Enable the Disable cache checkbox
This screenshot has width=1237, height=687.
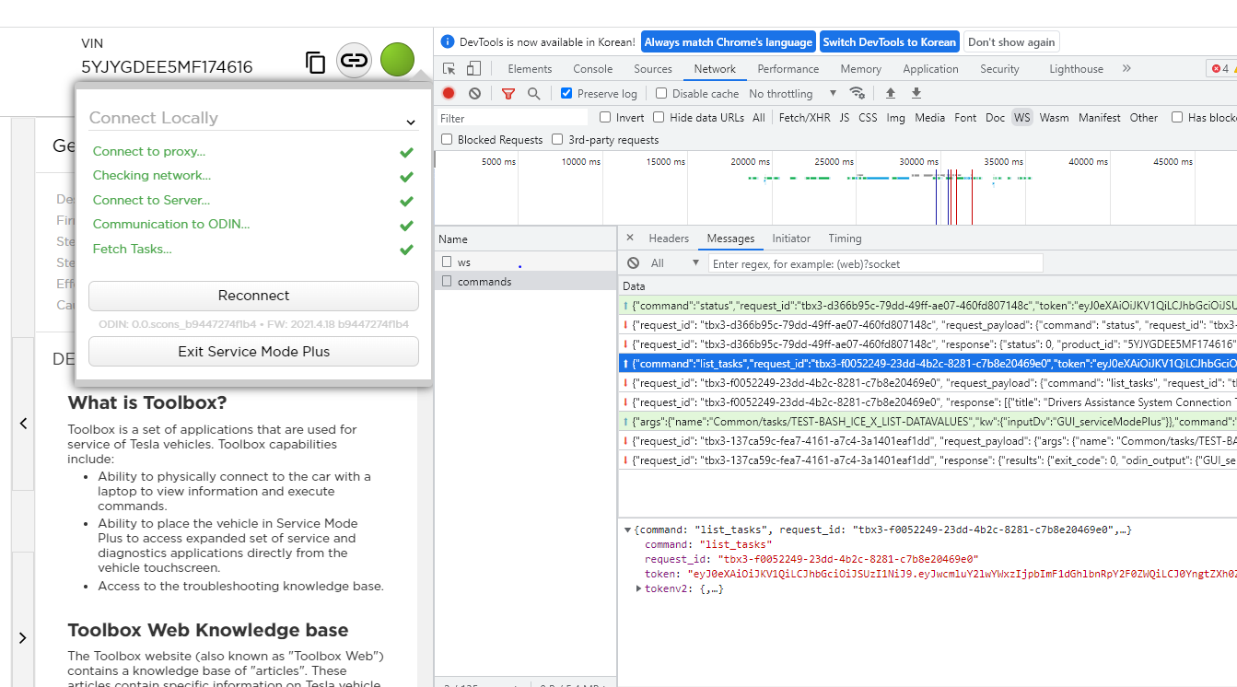[661, 93]
